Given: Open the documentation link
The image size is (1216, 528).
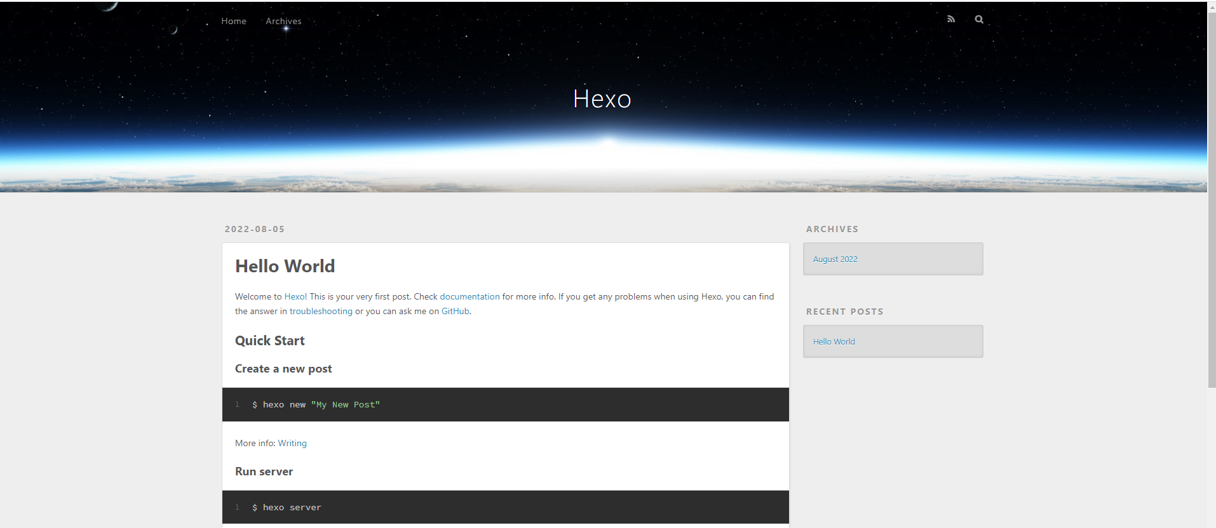Looking at the screenshot, I should coord(470,296).
